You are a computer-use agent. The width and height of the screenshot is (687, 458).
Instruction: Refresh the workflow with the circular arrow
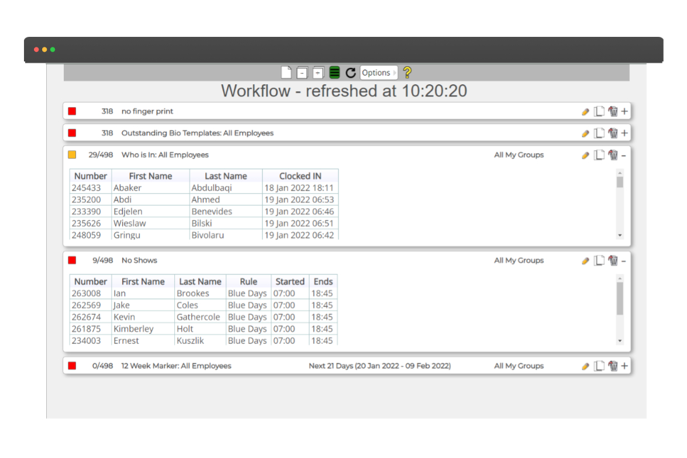(x=350, y=73)
